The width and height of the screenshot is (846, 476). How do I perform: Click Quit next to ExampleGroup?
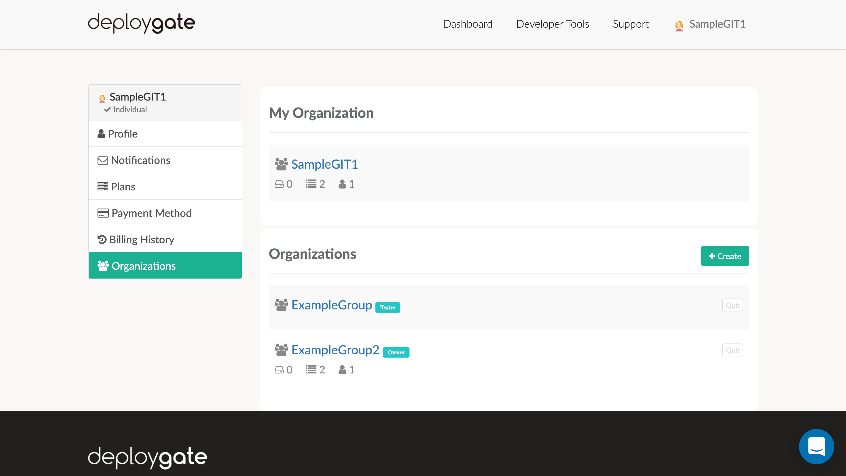tap(732, 305)
